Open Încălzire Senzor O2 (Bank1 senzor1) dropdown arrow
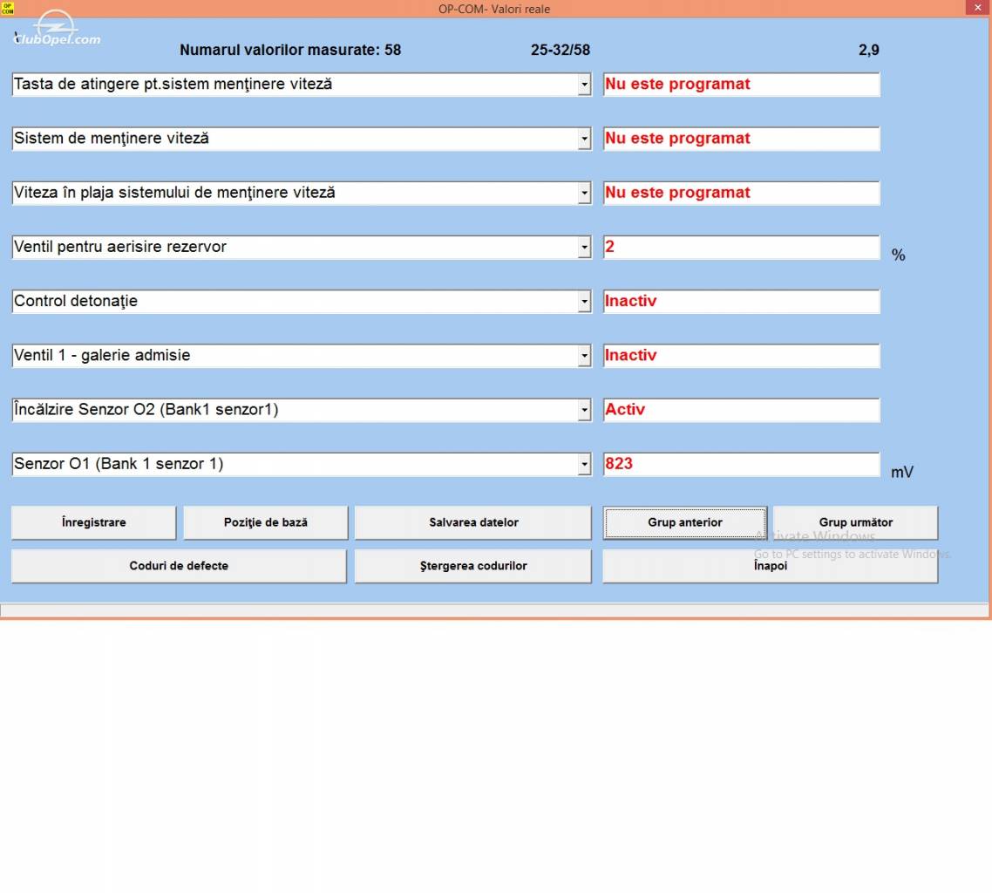Viewport: 992px width, 893px height. coord(584,411)
